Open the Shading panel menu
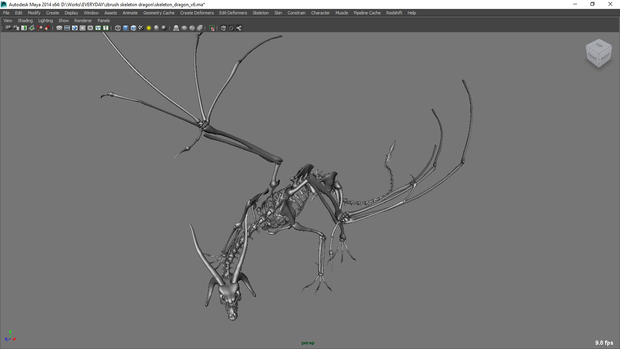Screen dimensions: 620x349 [x=25, y=20]
